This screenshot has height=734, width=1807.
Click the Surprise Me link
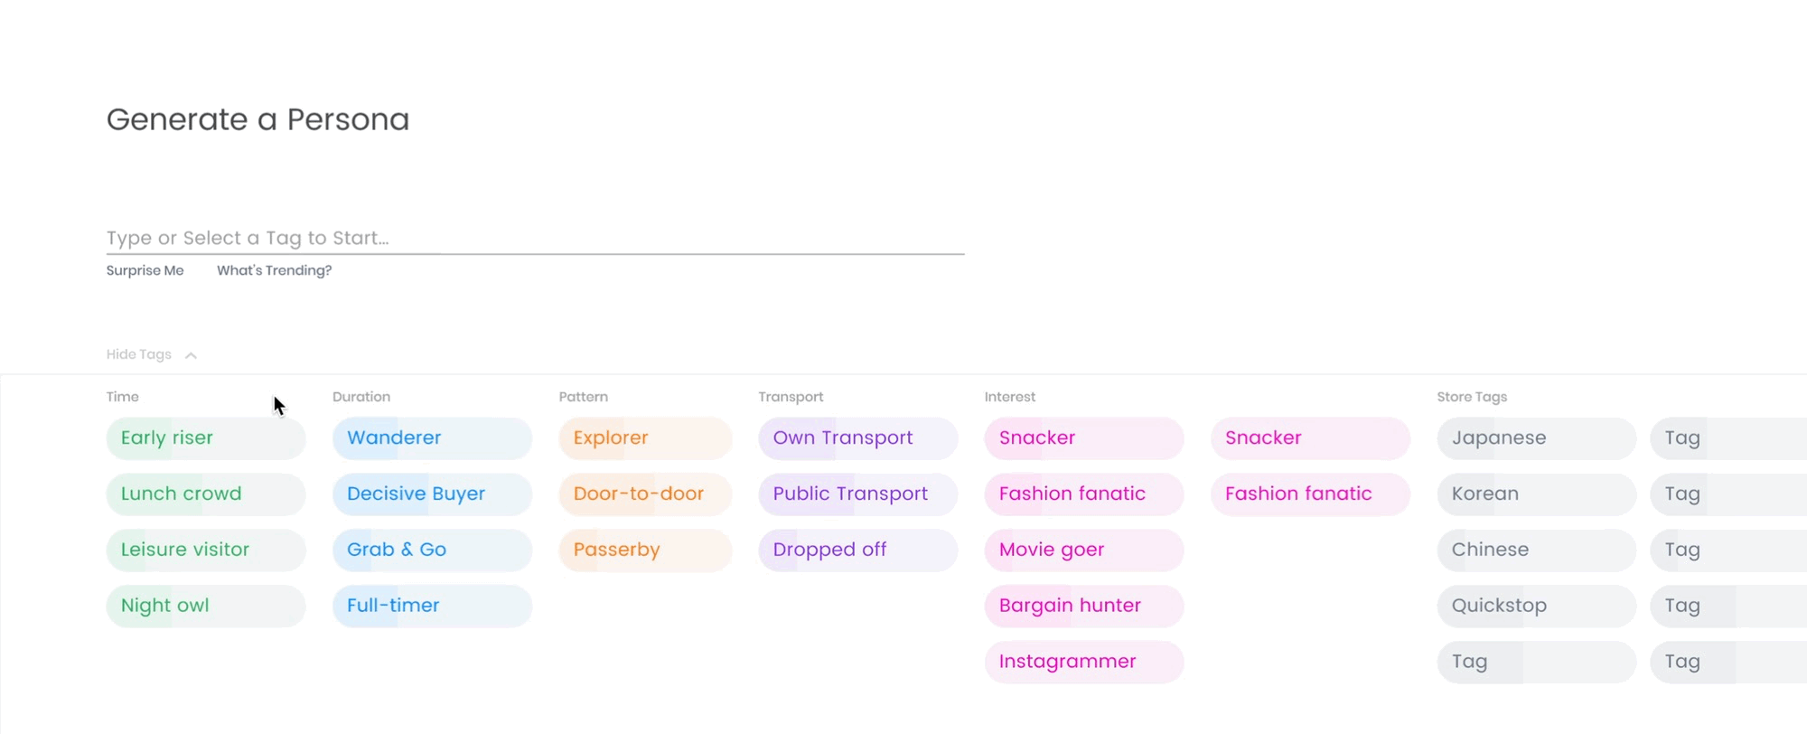pos(145,270)
